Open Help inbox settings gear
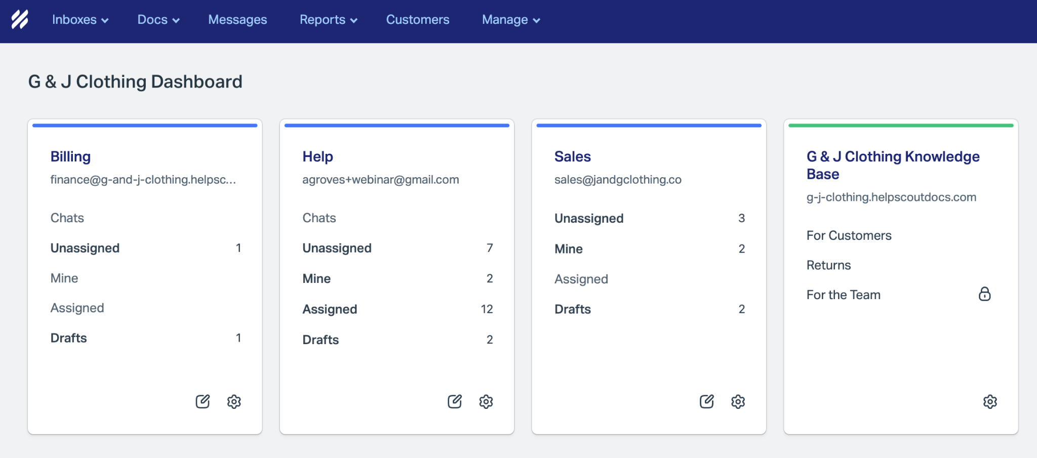Screen dimensions: 1037x458 pos(486,402)
